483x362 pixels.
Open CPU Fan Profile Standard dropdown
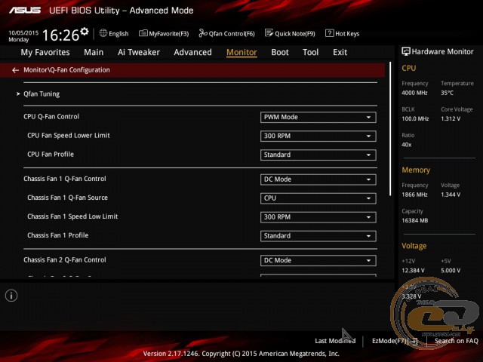click(x=318, y=155)
